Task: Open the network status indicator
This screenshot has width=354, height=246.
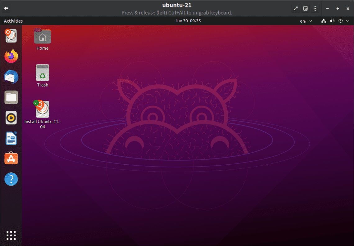Action: (x=324, y=21)
